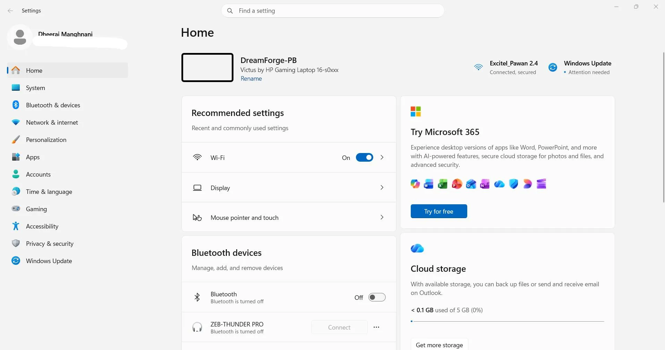665x350 pixels.
Task: Open Mouse pointer and touch chevron
Action: [x=382, y=217]
